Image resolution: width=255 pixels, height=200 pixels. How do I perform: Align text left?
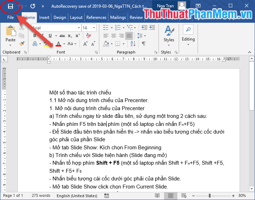point(106,36)
